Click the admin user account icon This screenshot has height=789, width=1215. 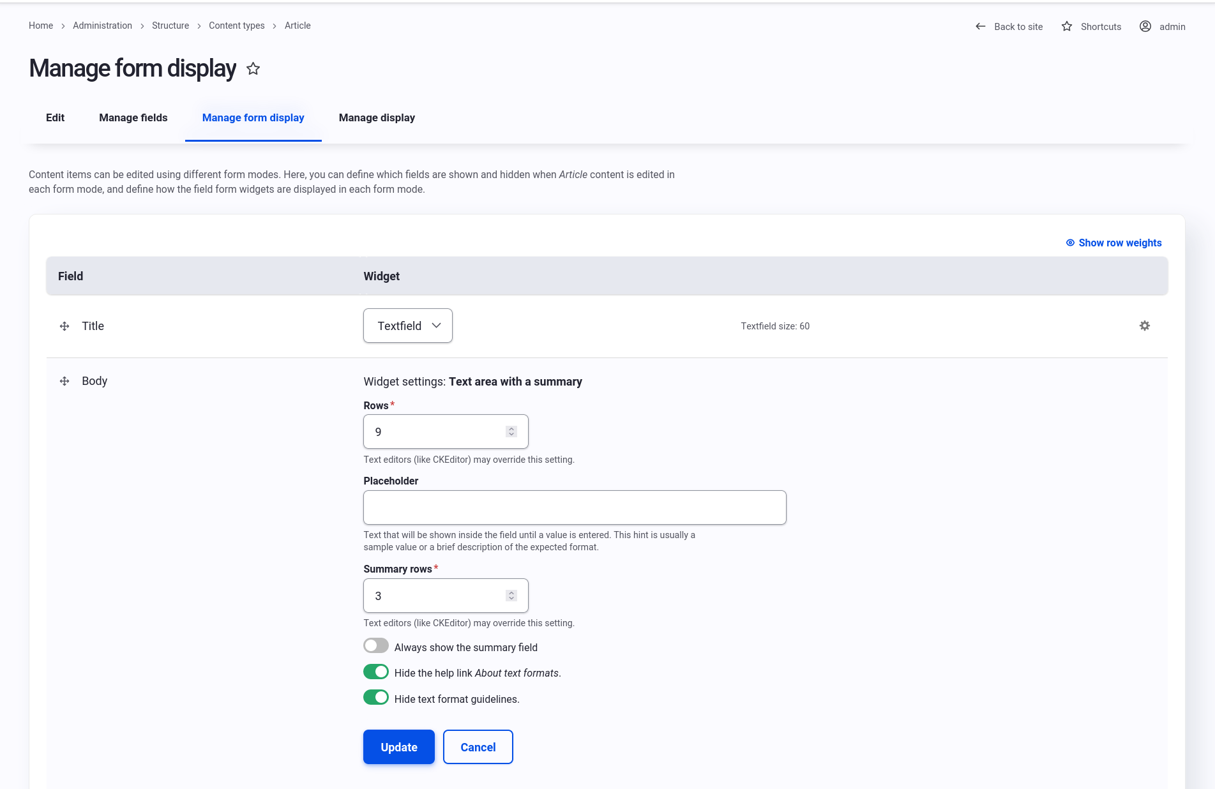point(1145,26)
